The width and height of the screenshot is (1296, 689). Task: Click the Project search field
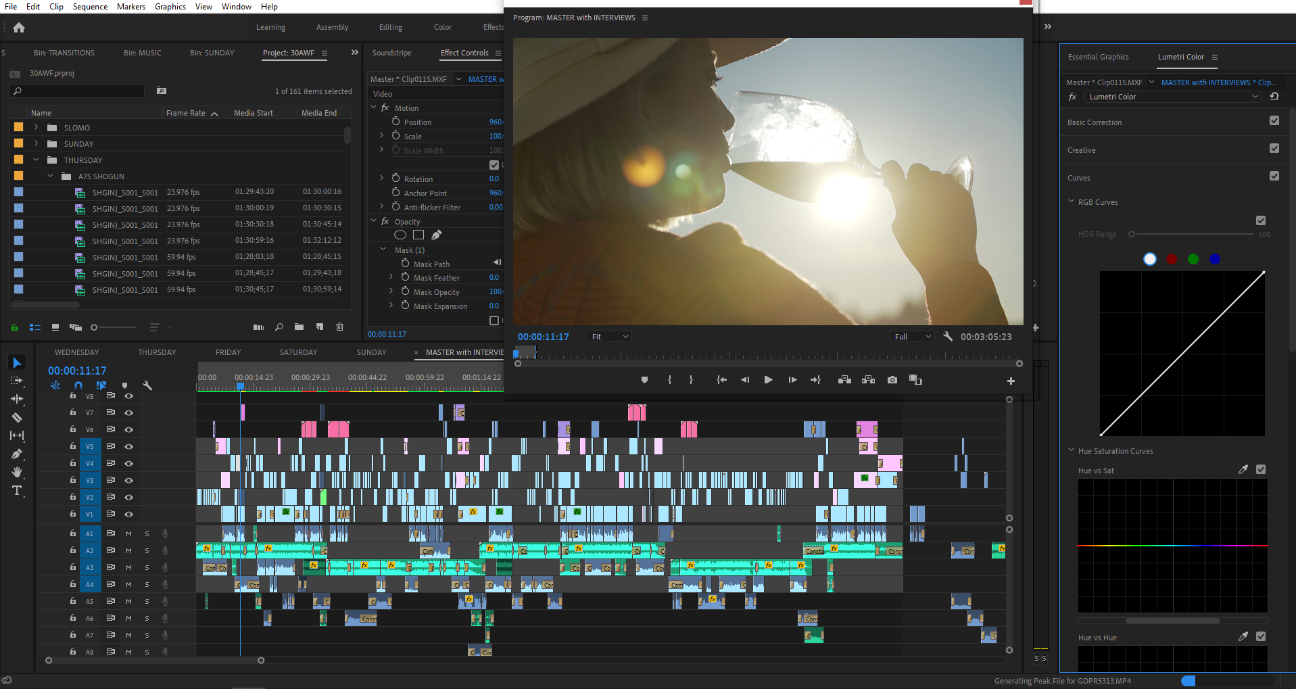pos(78,91)
